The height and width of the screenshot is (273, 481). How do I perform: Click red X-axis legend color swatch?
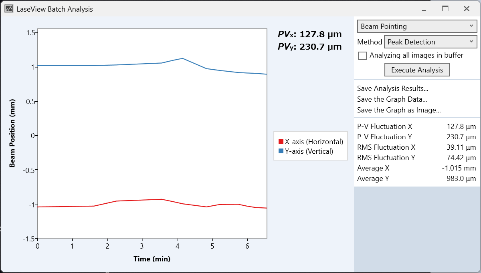coord(281,142)
